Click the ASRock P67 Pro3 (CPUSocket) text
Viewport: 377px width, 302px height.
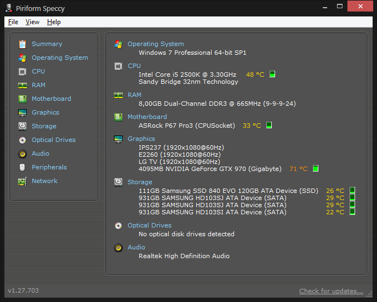187,126
